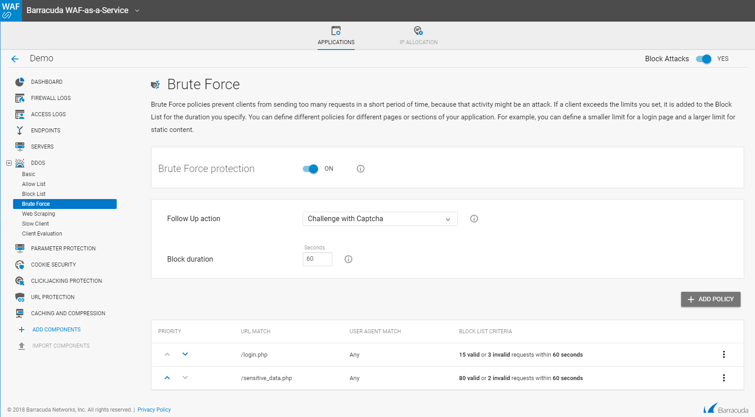Click the info icon next to Follow Up action
The image size is (755, 417).
coord(474,219)
